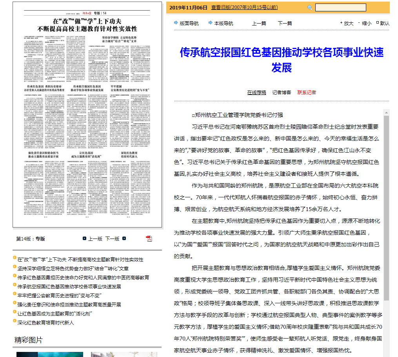This screenshot has height=357, width=398.
Task: Open 版面导航 menu
Action: (189, 24)
